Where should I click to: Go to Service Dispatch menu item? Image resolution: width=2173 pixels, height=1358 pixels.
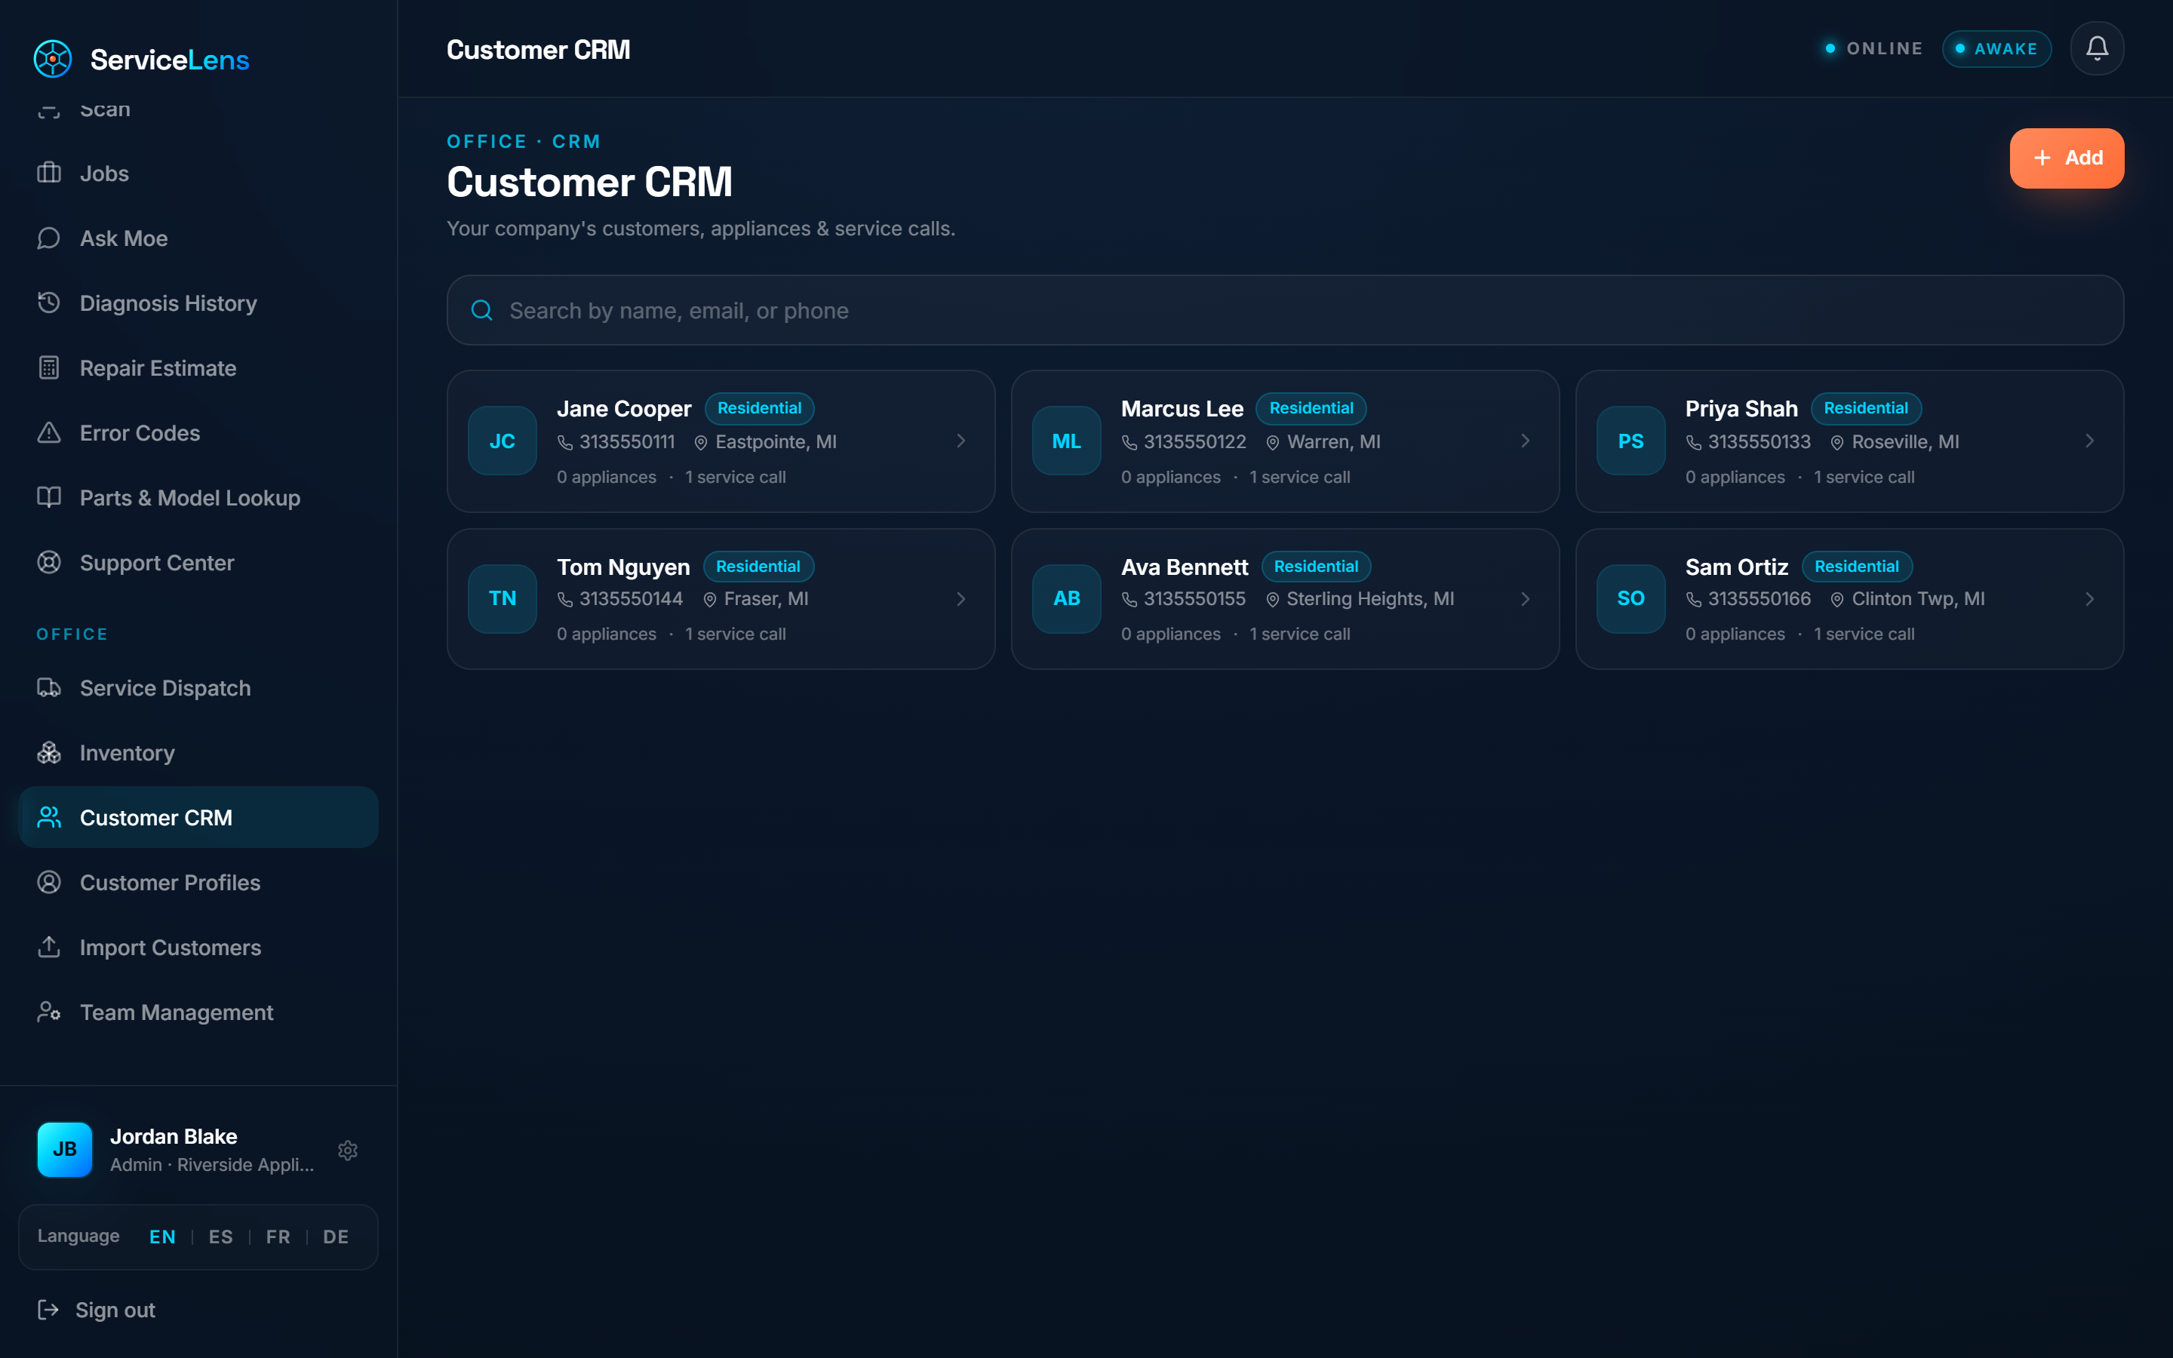click(x=198, y=688)
